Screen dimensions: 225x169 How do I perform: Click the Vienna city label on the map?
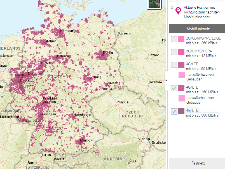click(x=144, y=139)
